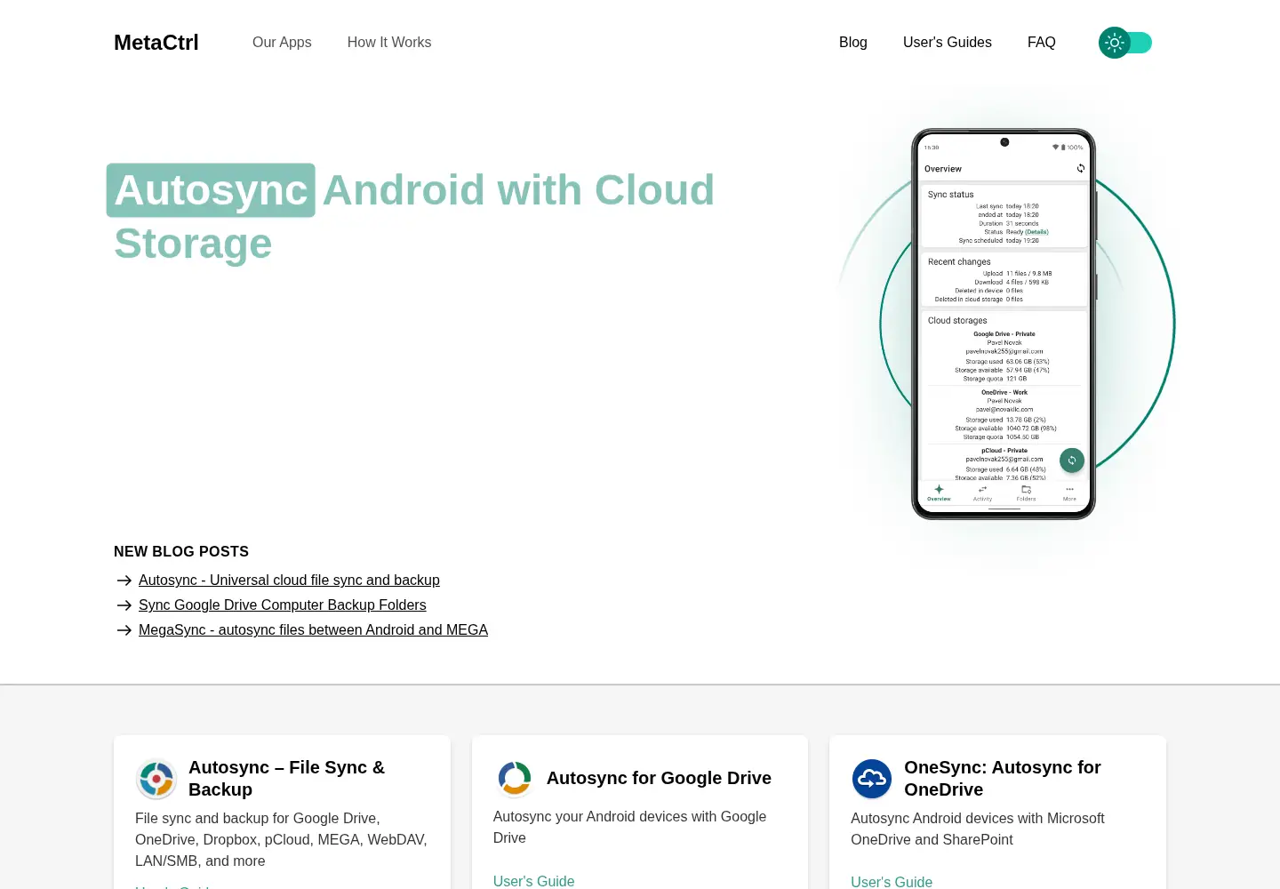Open 'Autosync - Universal cloud file sync and backup' post

click(289, 581)
